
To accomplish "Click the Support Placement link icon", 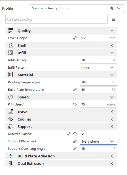I will [75, 141].
